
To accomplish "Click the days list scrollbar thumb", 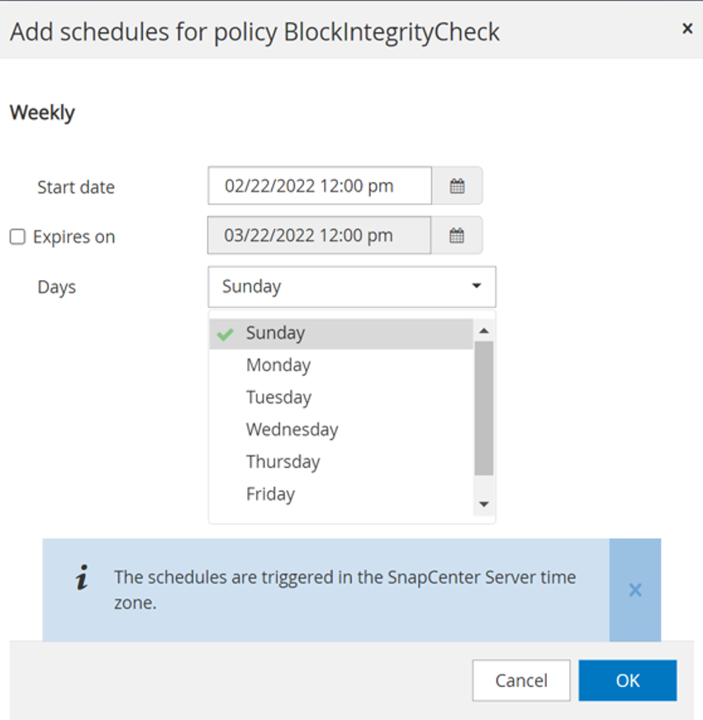I will coord(484,408).
